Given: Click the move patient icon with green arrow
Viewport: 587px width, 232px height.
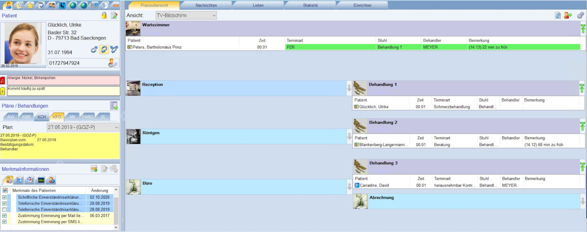Looking at the screenshot, I should 567,15.
